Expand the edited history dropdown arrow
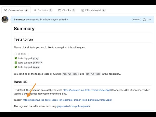Image resolution: width=156 pixels, height=117 pixels. (68, 20)
